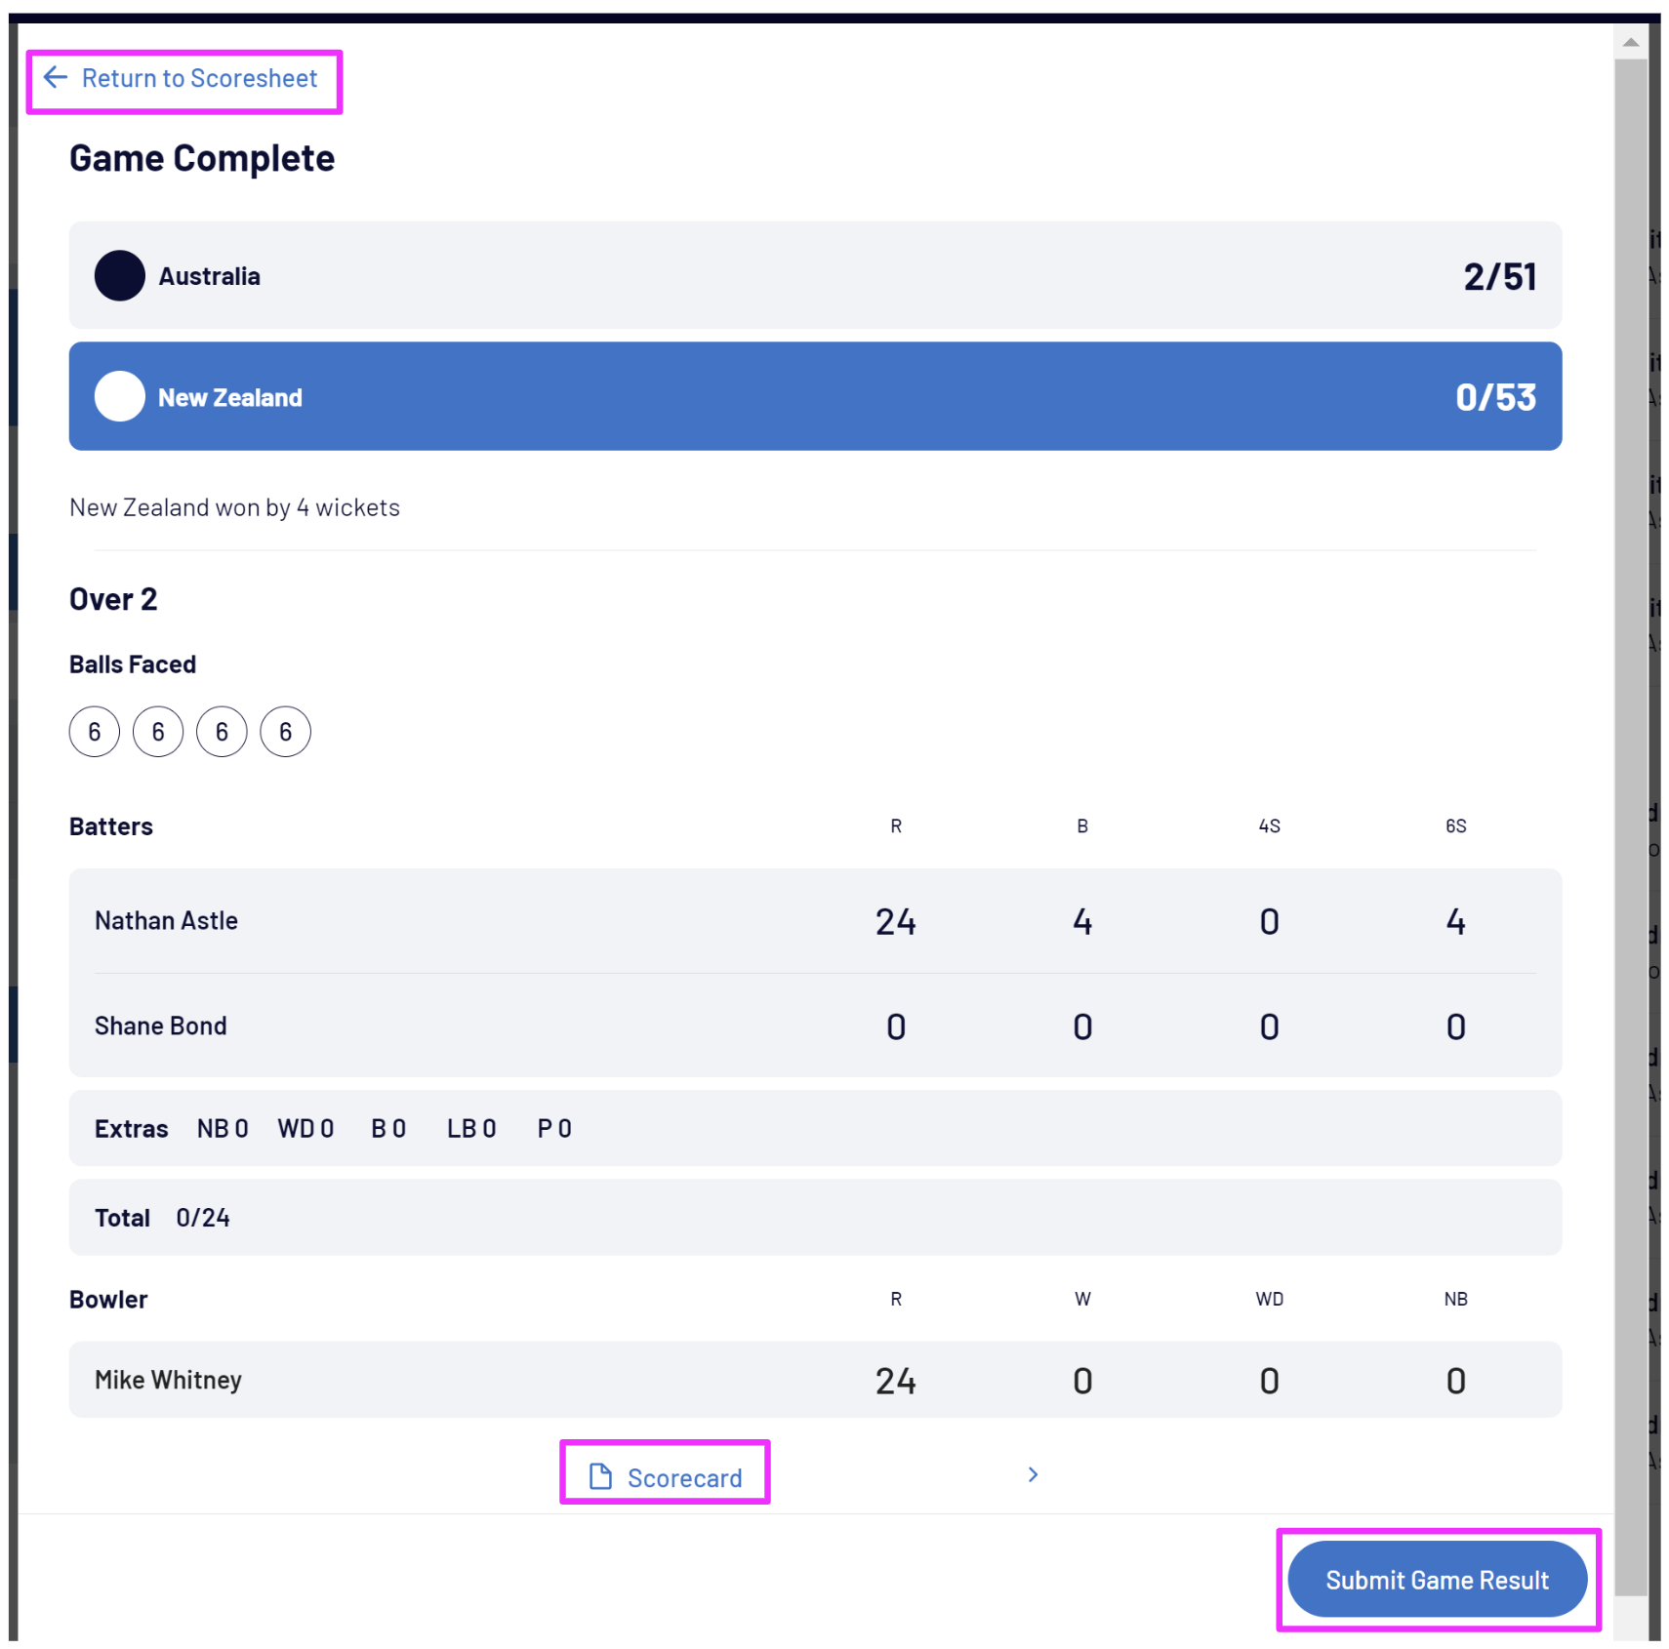This screenshot has width=1669, height=1649.
Task: Click the right chevron next to Scorecard
Action: pyautogui.click(x=1033, y=1474)
